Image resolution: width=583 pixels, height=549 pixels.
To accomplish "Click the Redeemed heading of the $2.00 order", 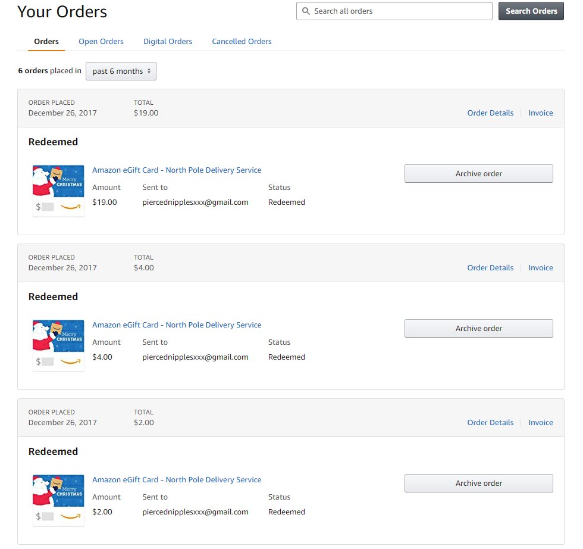I will (x=53, y=451).
